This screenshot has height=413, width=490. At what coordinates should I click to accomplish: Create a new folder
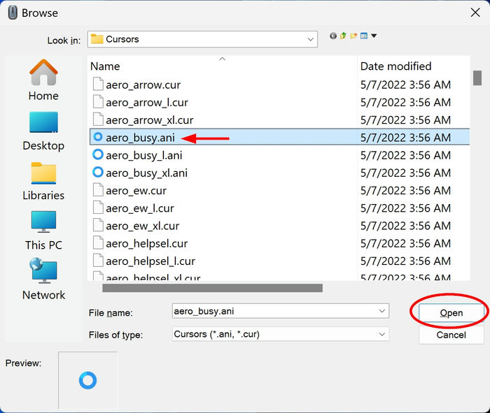point(353,36)
